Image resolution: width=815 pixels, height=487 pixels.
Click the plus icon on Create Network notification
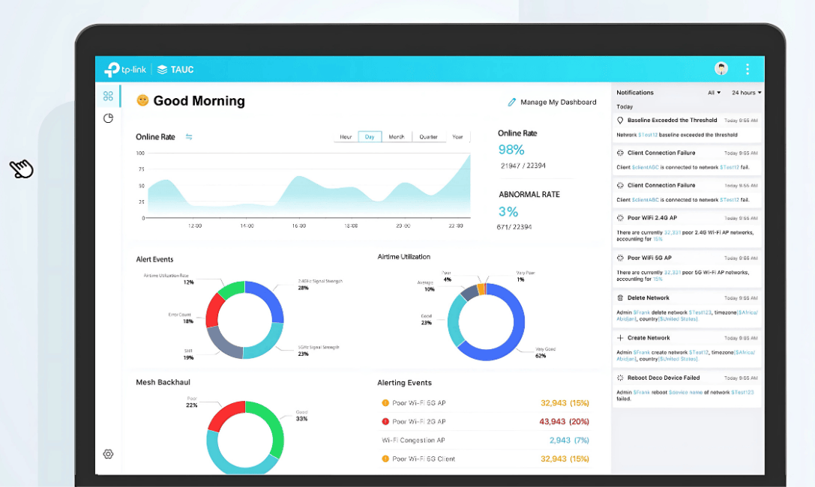tap(620, 338)
